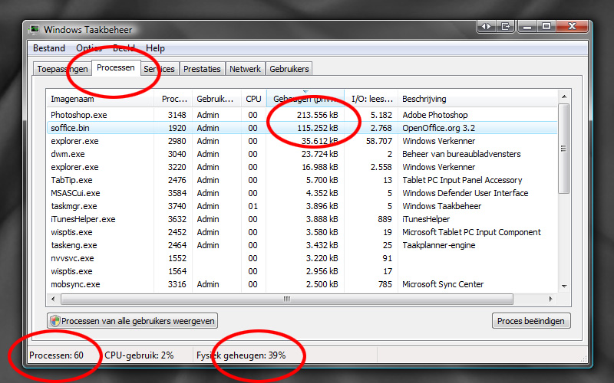Close the Windows Taakbeheer window
This screenshot has width=614, height=383.
[x=572, y=26]
